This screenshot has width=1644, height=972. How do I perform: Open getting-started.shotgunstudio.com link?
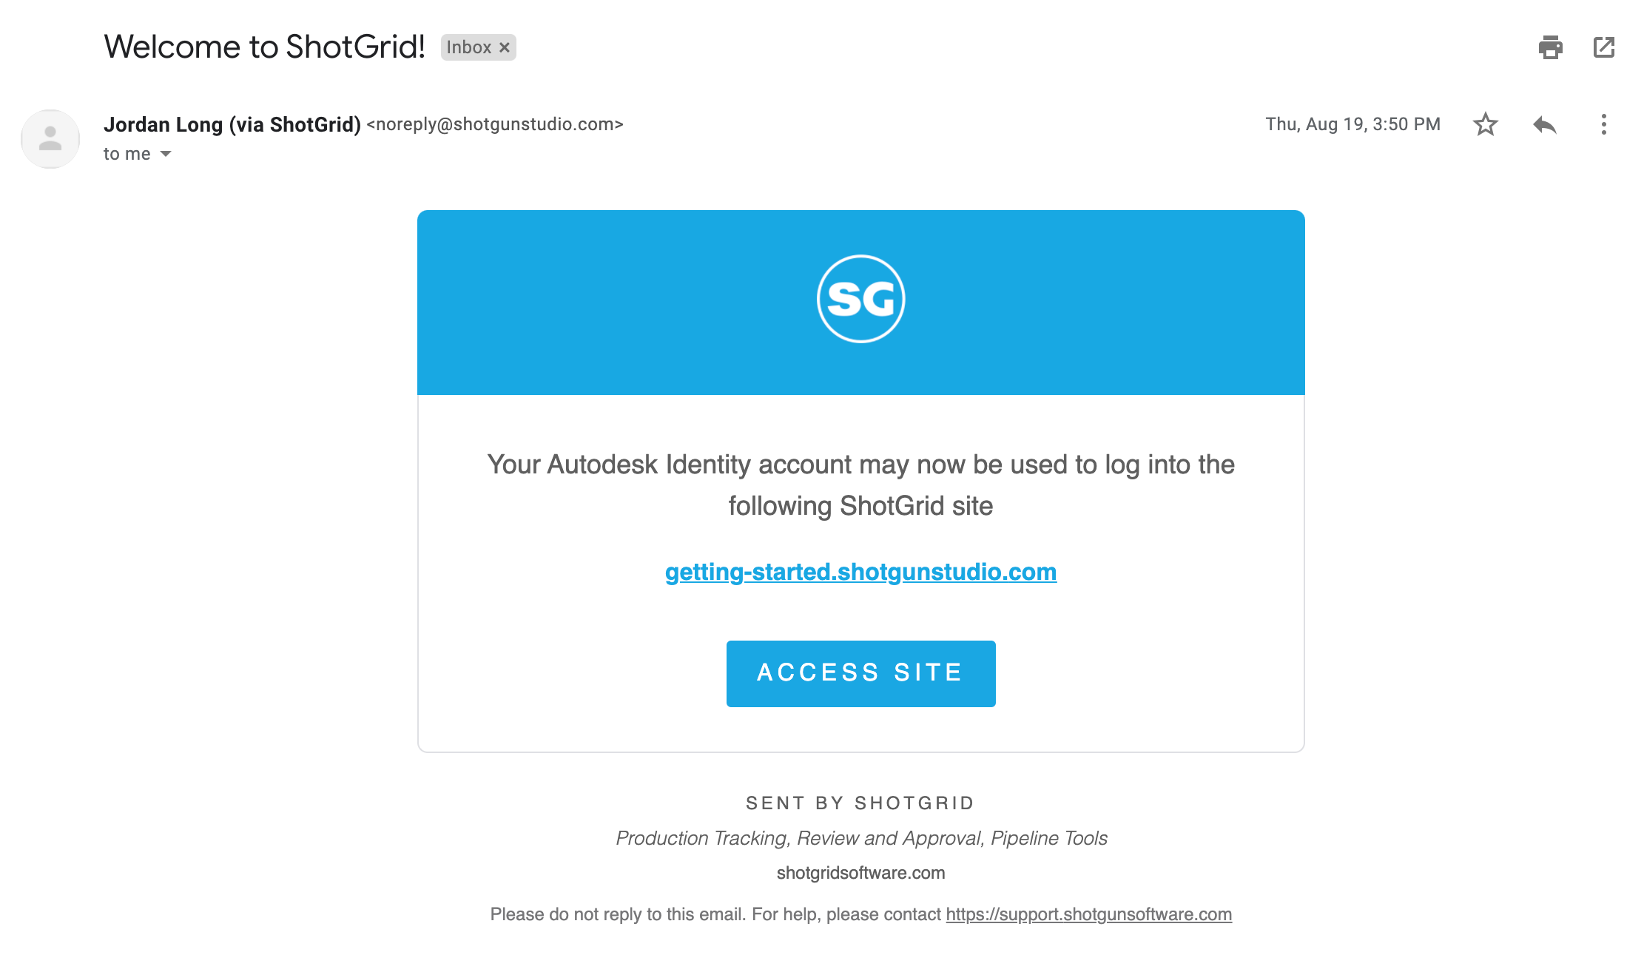(x=860, y=570)
